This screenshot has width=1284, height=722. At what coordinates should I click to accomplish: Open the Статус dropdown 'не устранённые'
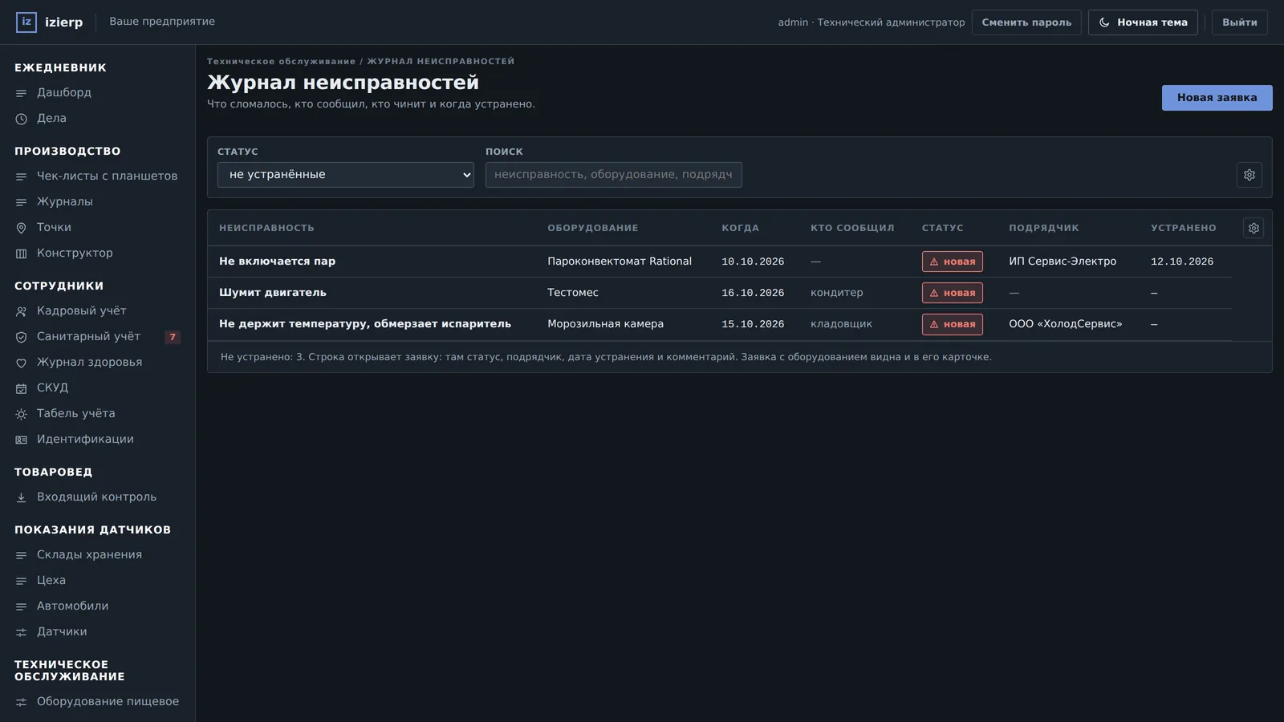[x=346, y=175]
